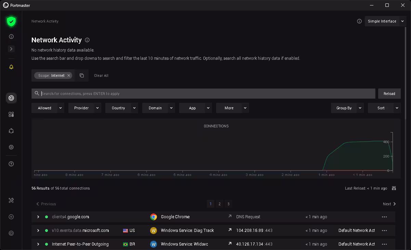Open the Sort dropdown
The image size is (411, 250).
point(384,108)
